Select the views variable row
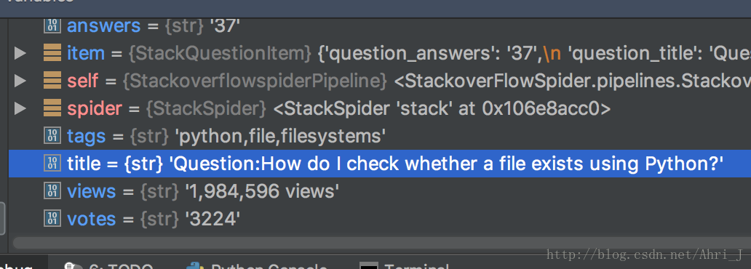Image resolution: width=751 pixels, height=269 pixels. [380, 191]
